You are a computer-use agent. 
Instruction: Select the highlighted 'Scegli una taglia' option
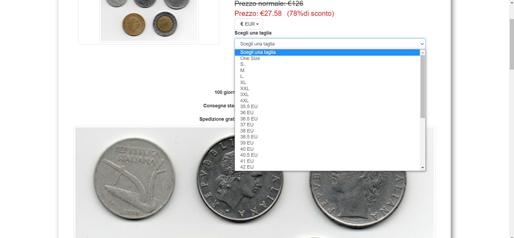click(x=327, y=52)
